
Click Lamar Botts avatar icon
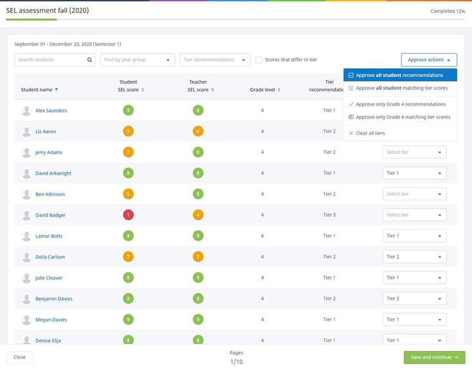(x=26, y=236)
